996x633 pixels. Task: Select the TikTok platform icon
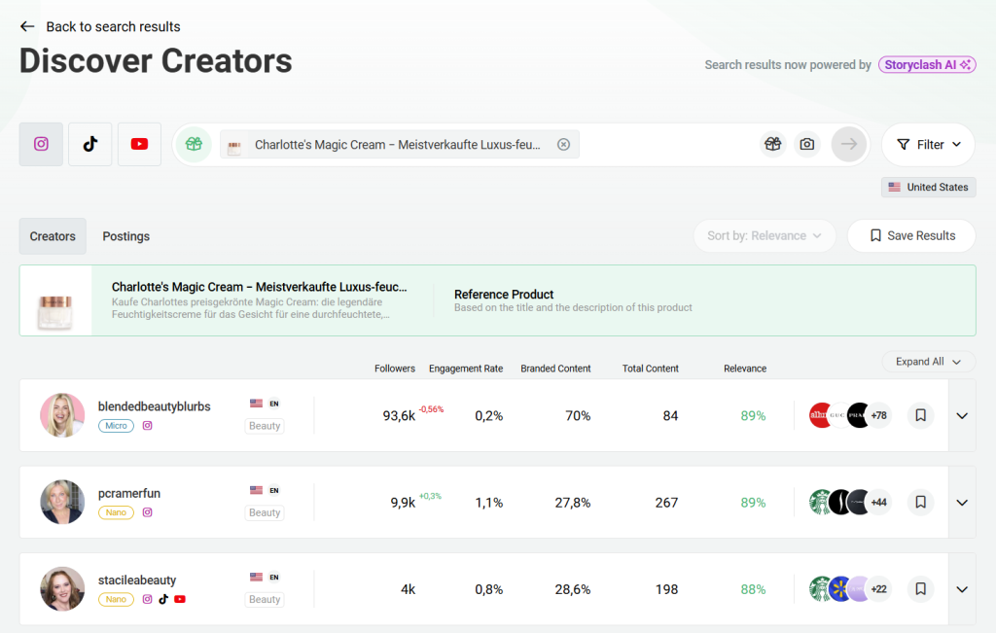pos(89,144)
